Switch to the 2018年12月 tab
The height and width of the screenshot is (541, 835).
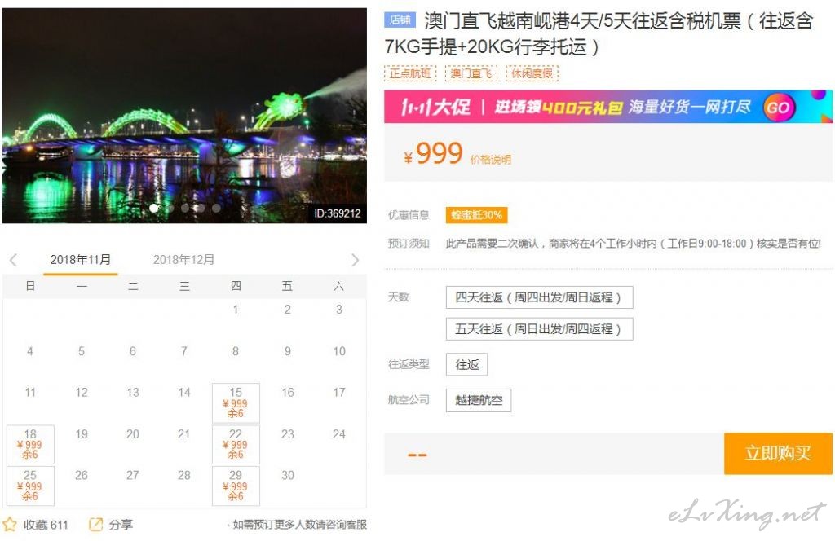(183, 260)
